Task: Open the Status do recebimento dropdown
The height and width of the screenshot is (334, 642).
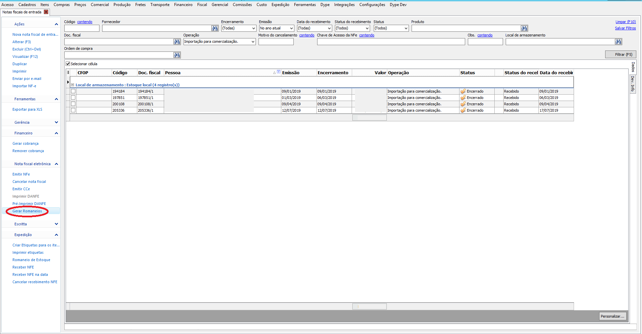Action: coord(367,28)
